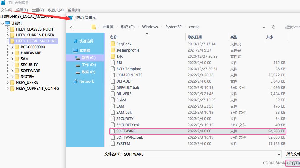This screenshot has height=168, width=300.
Task: Click the HKEY_USERS folder icon
Action: [12, 83]
